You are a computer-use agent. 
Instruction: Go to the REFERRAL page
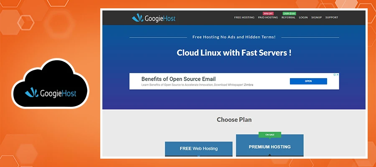(x=288, y=18)
